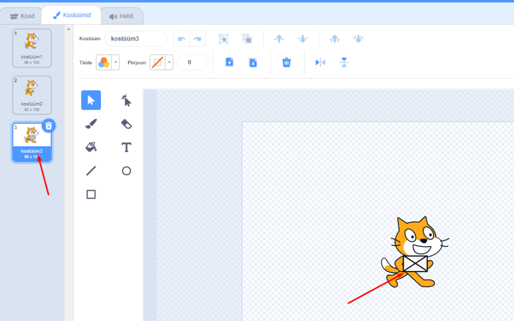514x321 pixels.
Task: Select the Line tool
Action: 91,171
